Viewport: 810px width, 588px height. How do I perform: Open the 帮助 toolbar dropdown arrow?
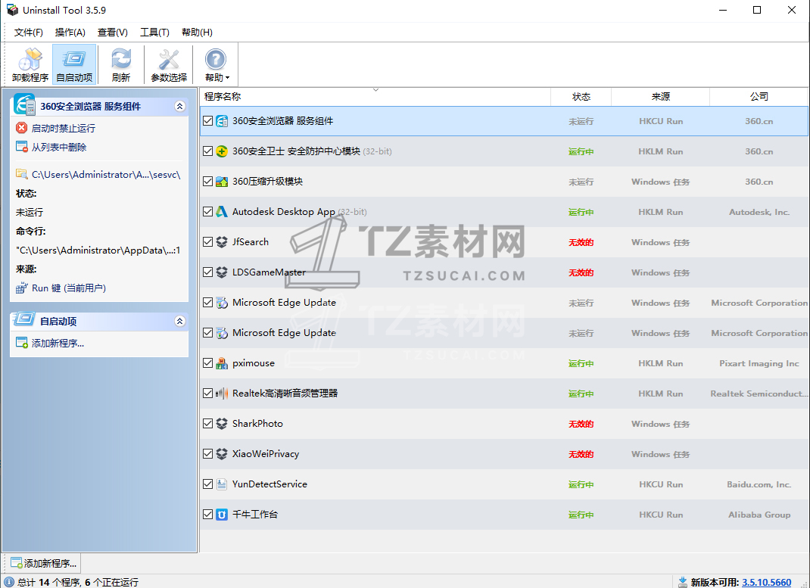[227, 78]
